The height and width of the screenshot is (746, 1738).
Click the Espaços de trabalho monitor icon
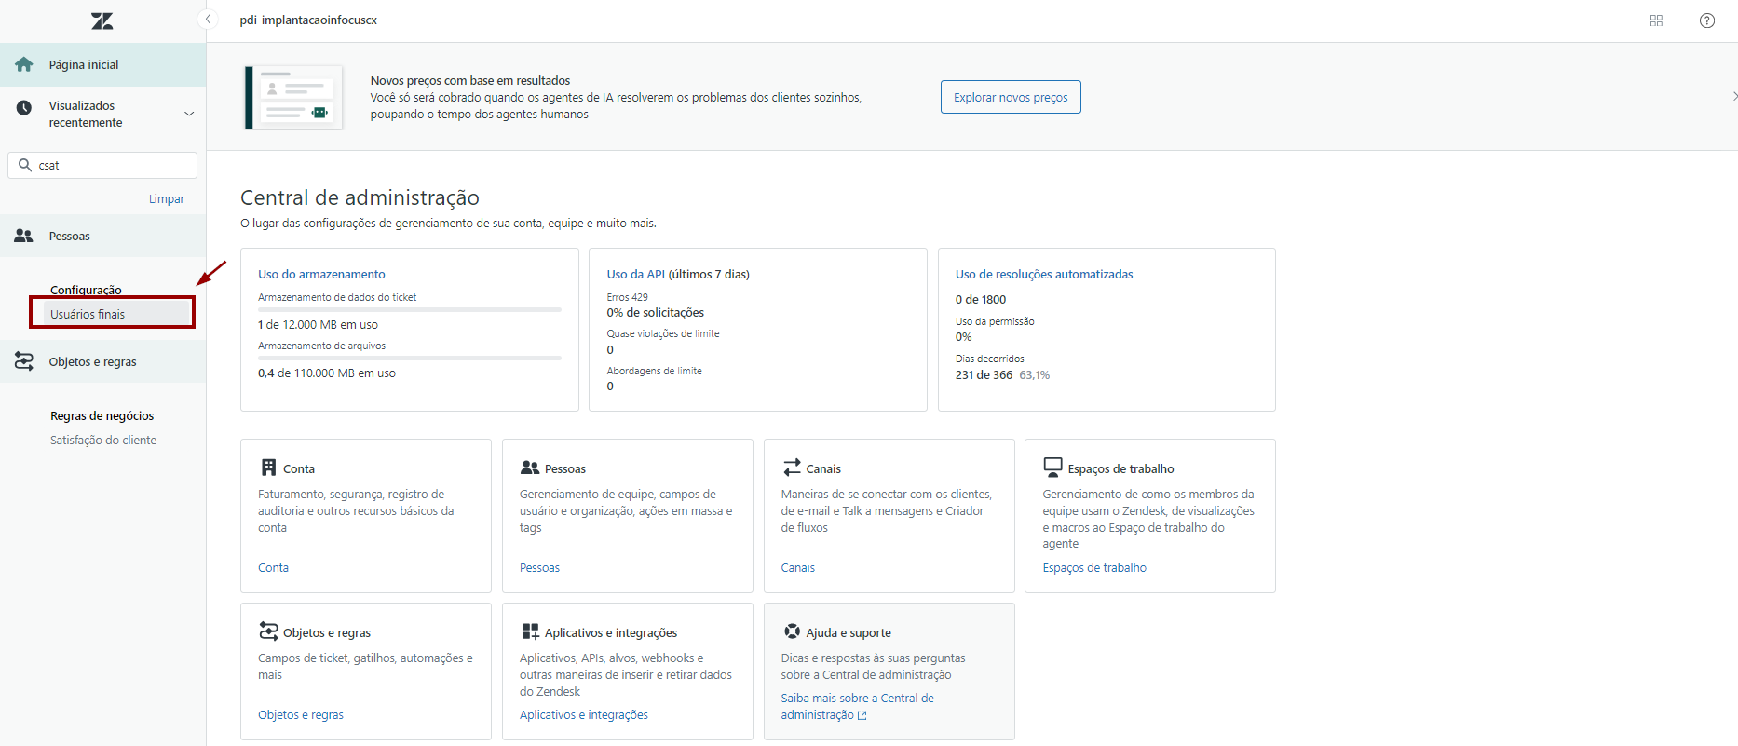click(x=1052, y=467)
